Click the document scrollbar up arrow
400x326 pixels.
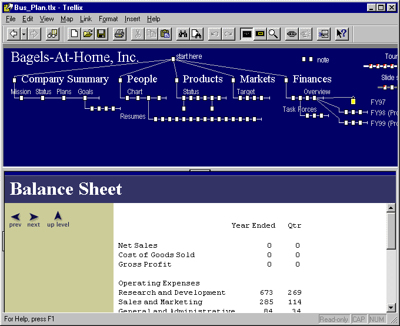coord(391,208)
